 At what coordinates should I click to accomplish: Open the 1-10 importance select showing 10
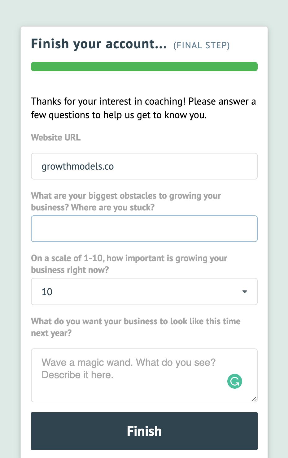pyautogui.click(x=144, y=292)
